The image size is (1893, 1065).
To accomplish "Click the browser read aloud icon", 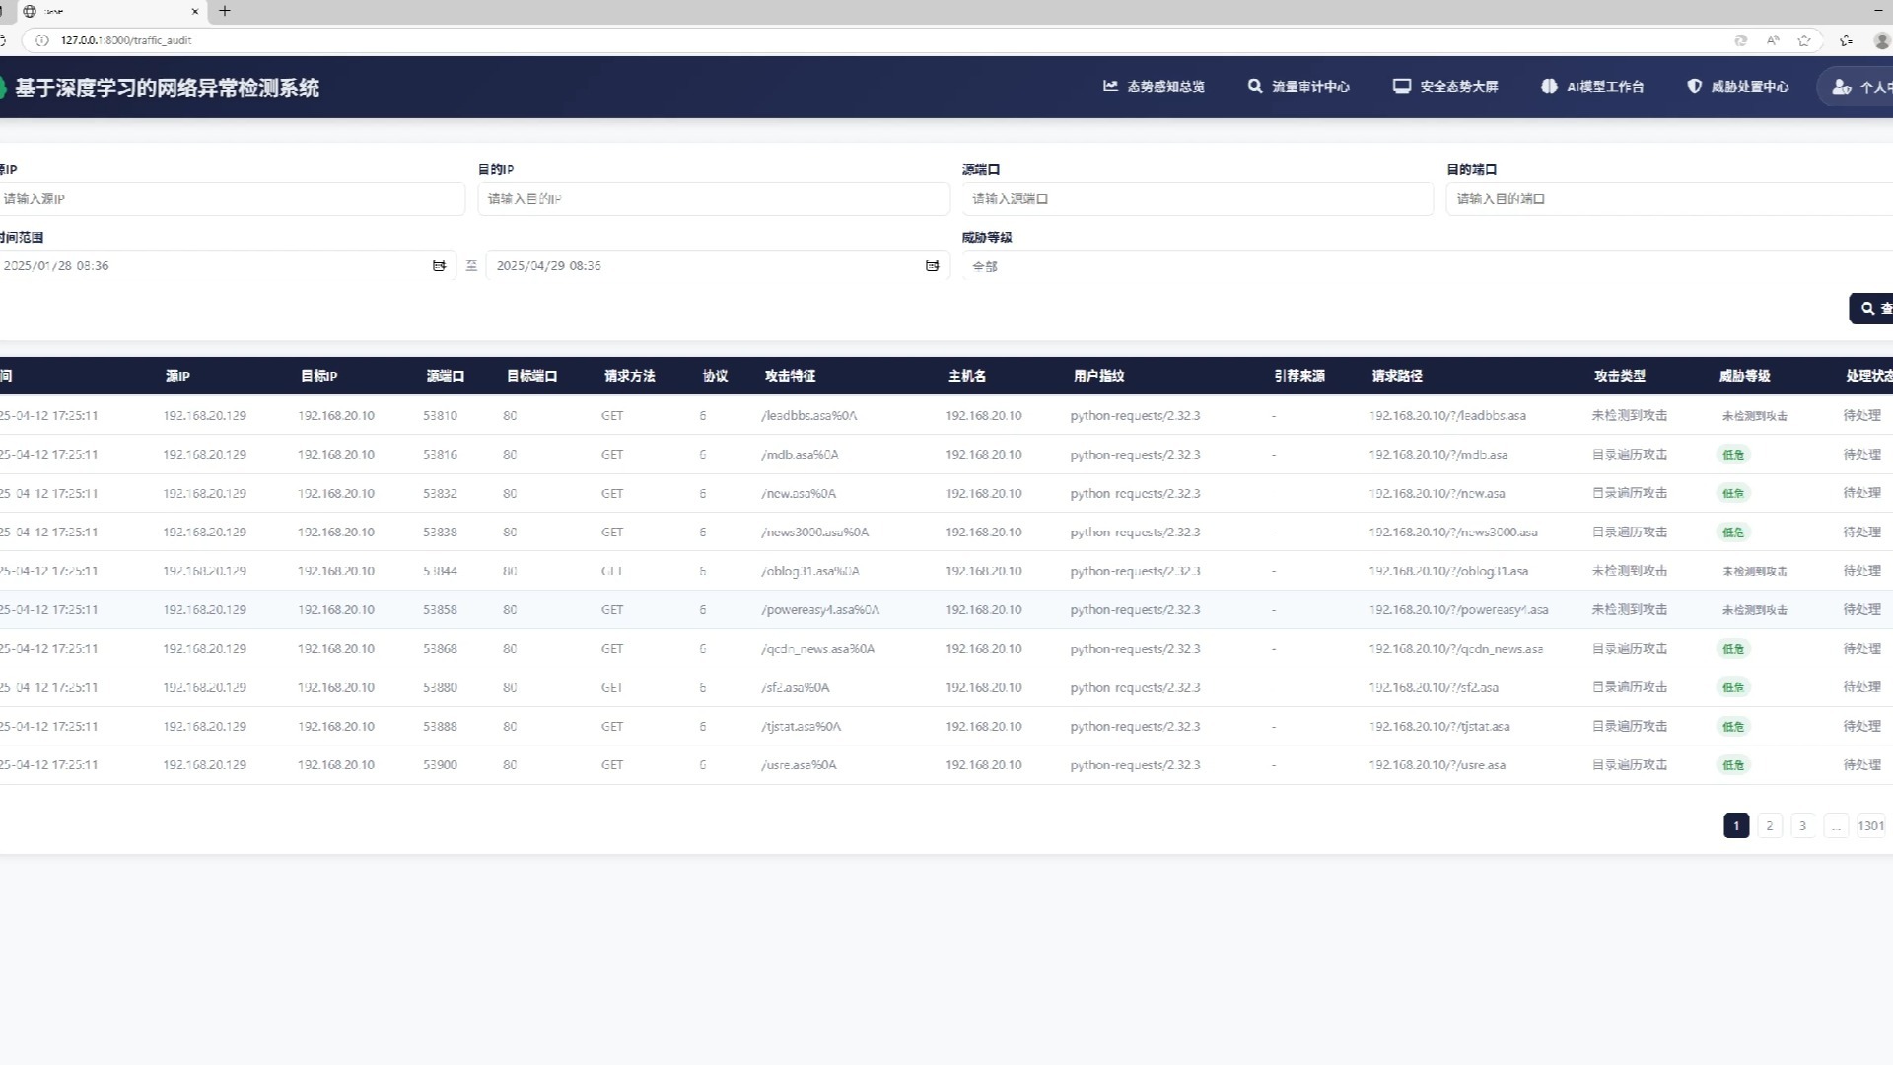I will (x=1773, y=40).
